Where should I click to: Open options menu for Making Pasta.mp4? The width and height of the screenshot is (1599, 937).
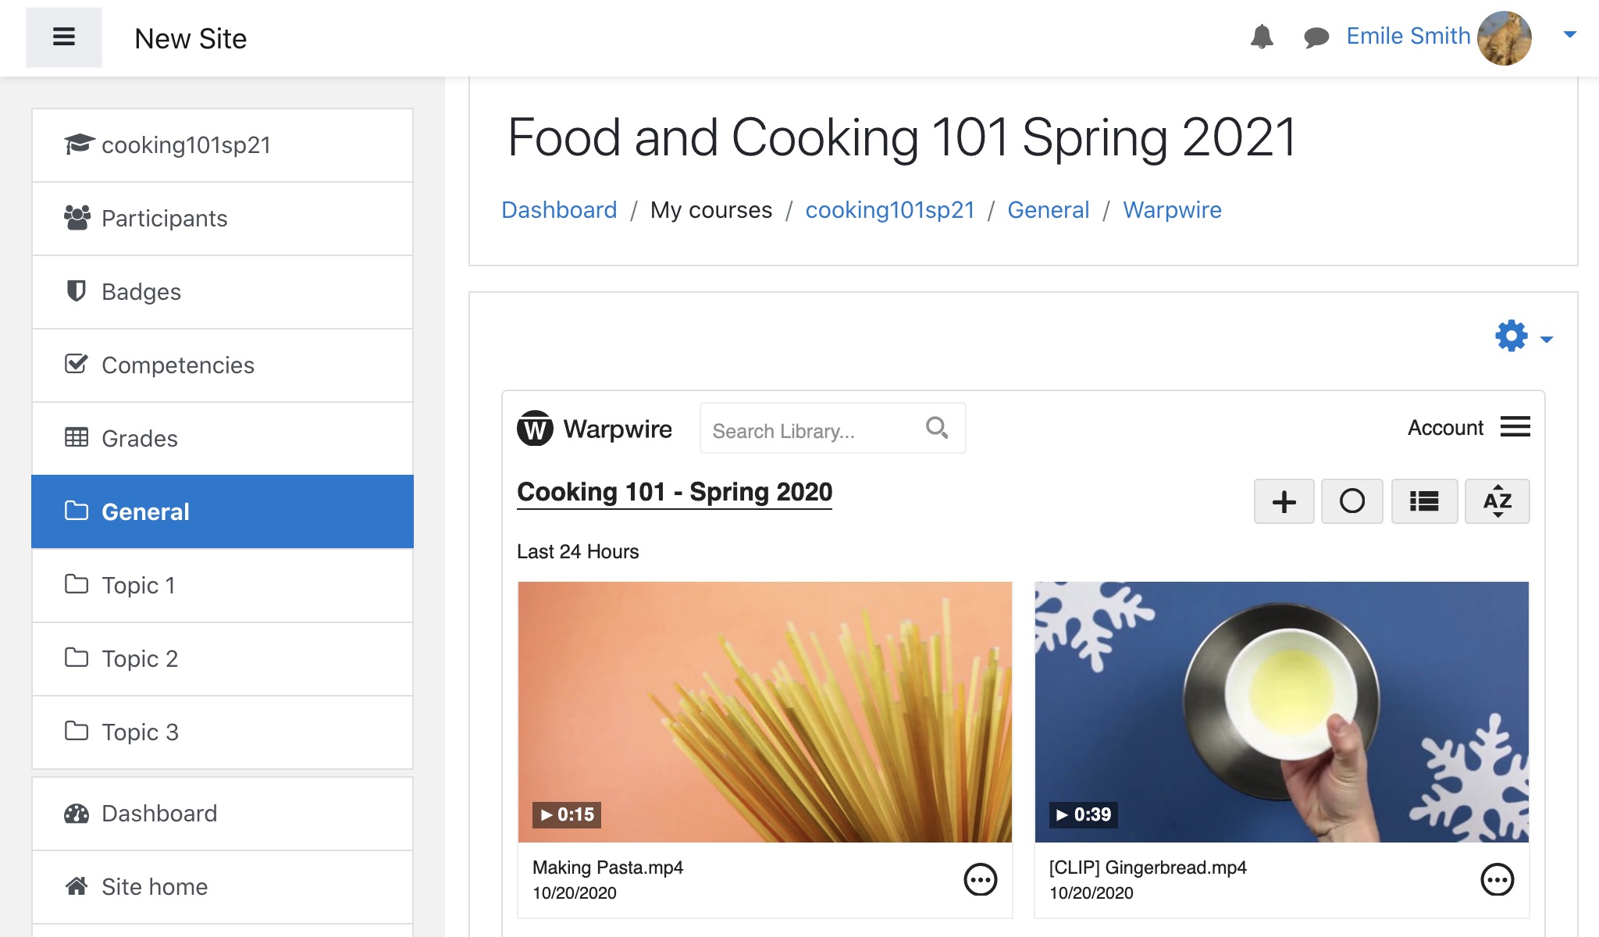(980, 880)
